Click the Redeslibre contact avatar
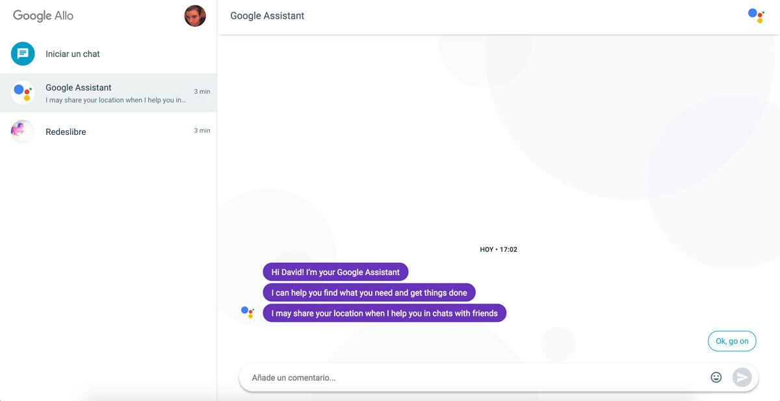This screenshot has width=780, height=401. tap(23, 132)
